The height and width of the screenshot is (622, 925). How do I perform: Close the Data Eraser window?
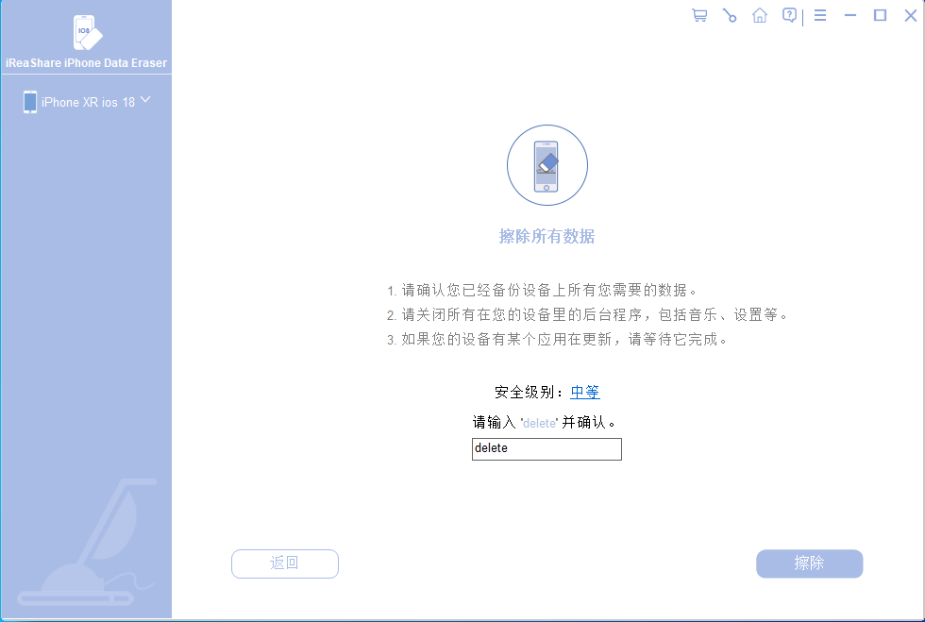911,15
